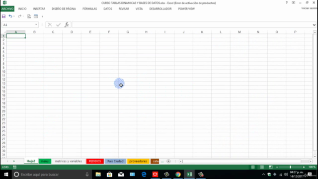Redo the last action

pos(19,16)
